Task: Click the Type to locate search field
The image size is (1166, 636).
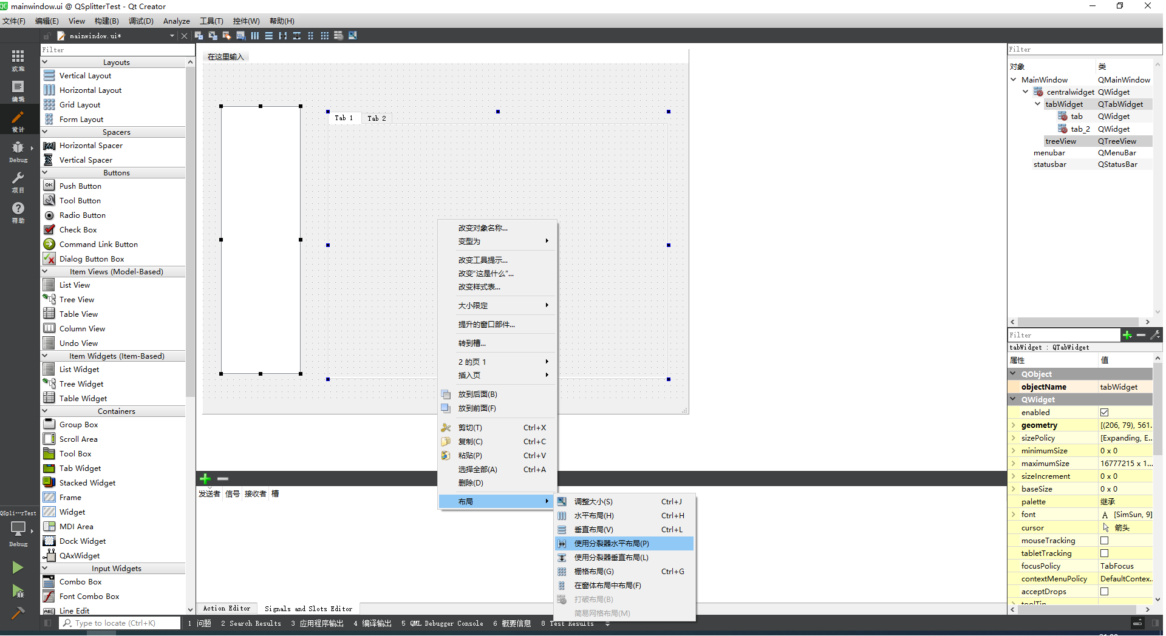Action: pyautogui.click(x=120, y=623)
